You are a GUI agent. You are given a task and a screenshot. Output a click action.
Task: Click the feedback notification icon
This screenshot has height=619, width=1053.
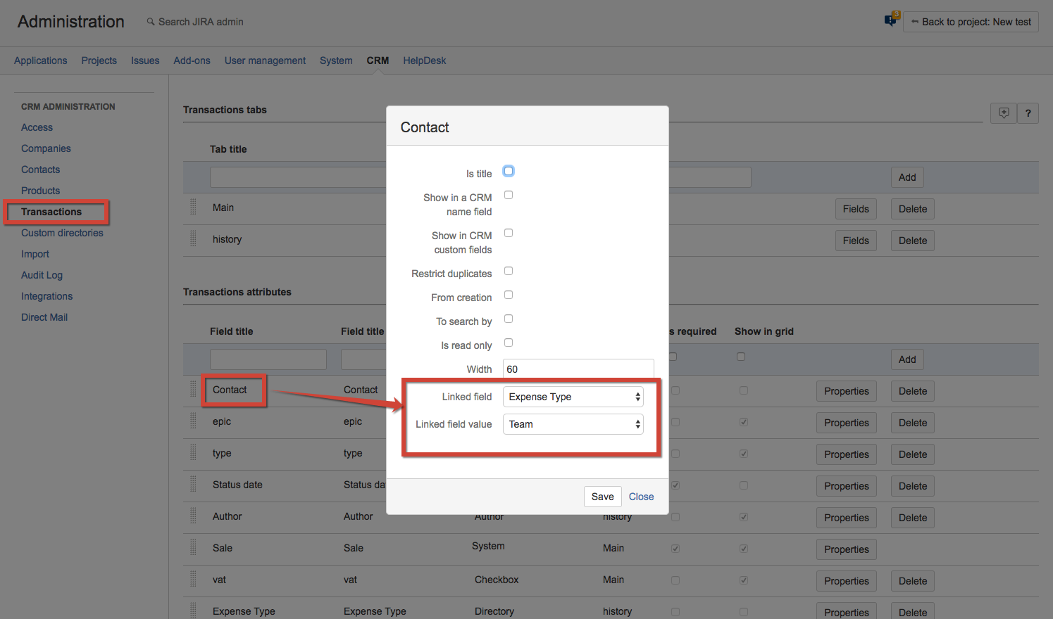[891, 20]
